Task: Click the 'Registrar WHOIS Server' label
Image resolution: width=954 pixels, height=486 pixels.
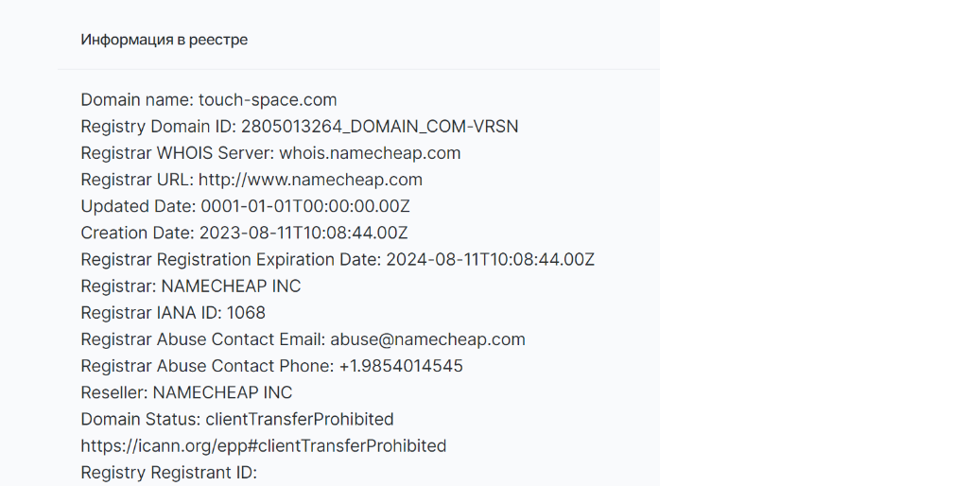Action: tap(178, 153)
